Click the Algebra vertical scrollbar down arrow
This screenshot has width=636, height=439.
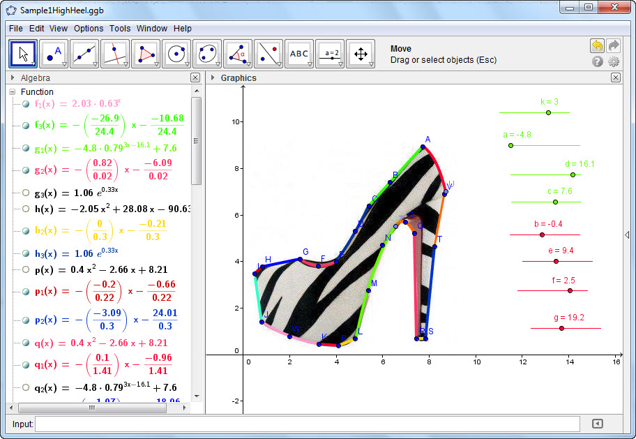pyautogui.click(x=197, y=396)
